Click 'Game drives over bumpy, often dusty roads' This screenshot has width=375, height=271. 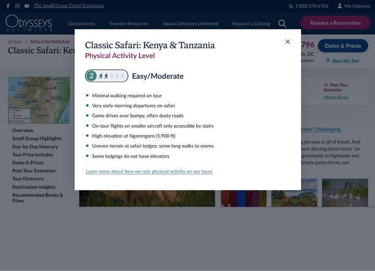(x=137, y=115)
